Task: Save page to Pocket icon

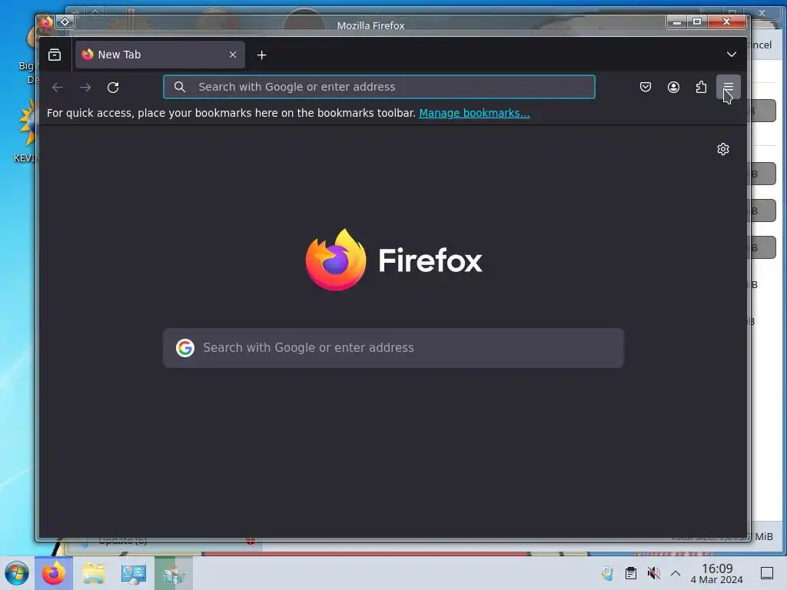Action: tap(646, 87)
